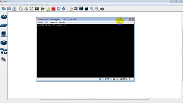Click the VirtualBox cube icon in GNS3 toolbar
The image size is (183, 103).
[64, 9]
